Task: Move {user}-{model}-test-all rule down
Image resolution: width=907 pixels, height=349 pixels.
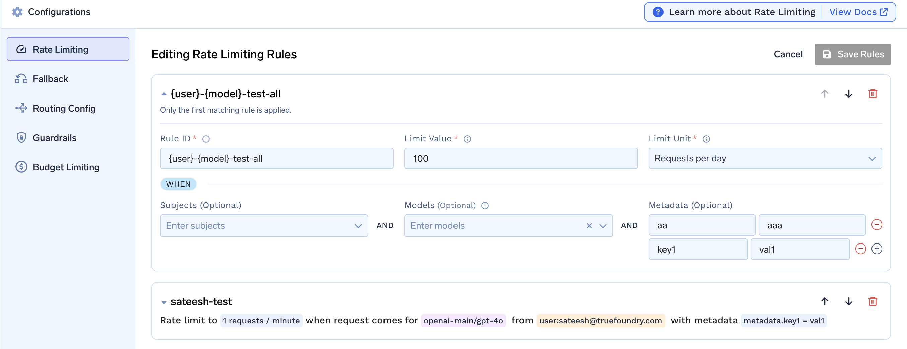Action: point(849,94)
